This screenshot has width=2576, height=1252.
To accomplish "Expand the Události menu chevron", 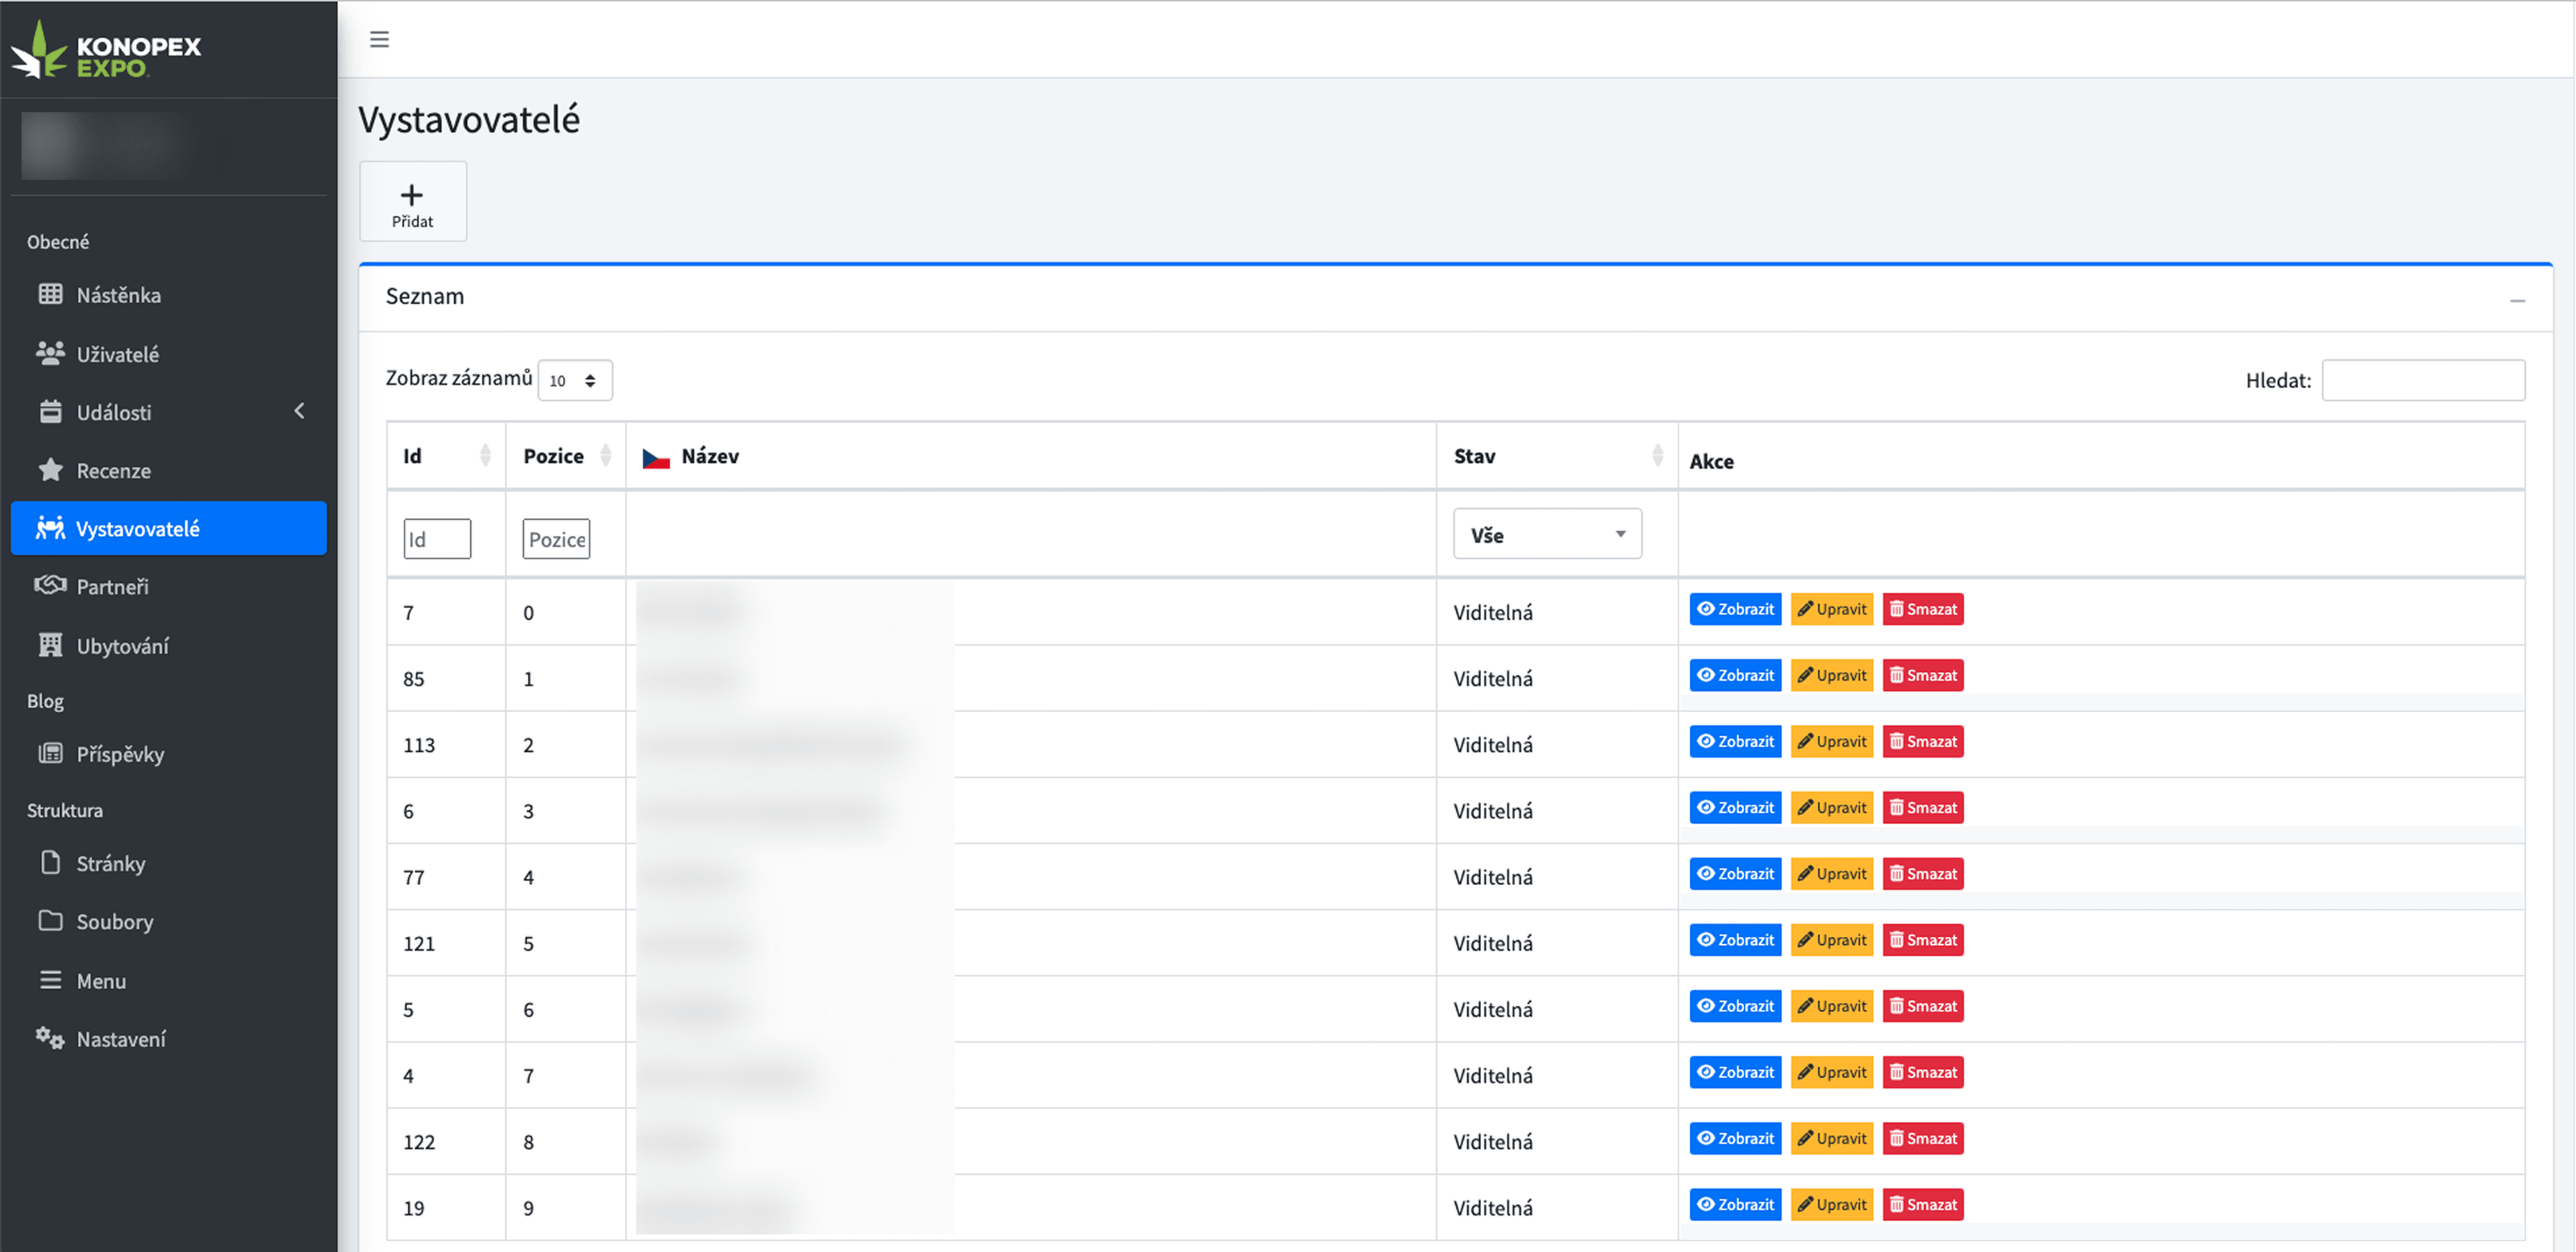I will point(299,411).
